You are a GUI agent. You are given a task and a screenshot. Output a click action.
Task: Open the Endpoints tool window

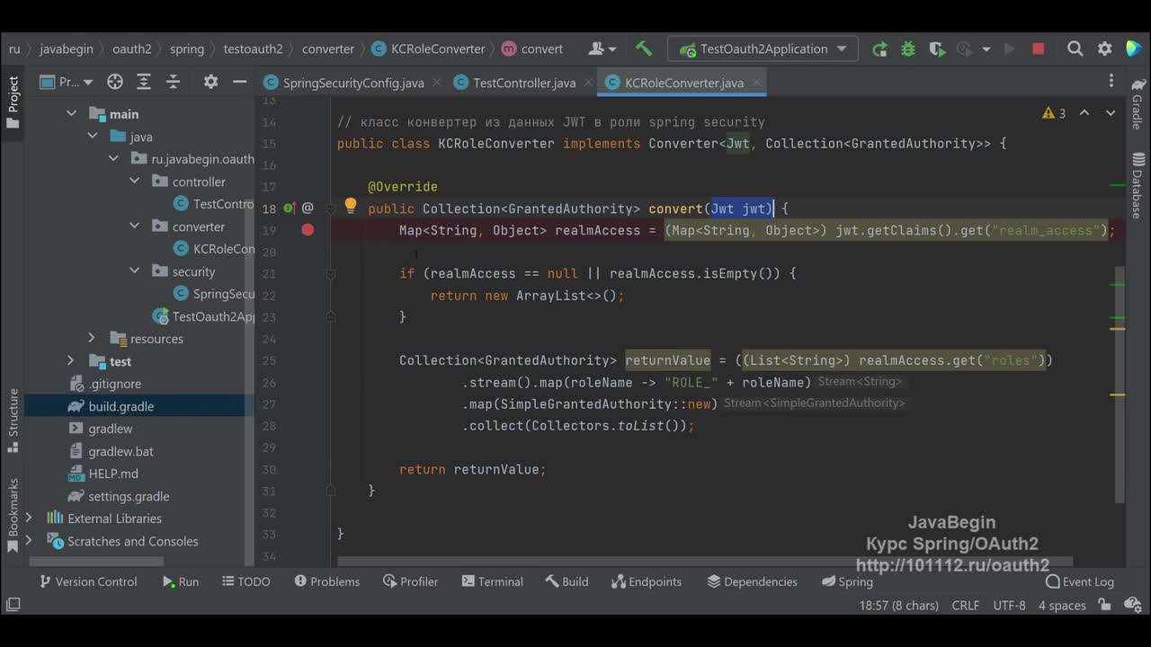(x=647, y=581)
